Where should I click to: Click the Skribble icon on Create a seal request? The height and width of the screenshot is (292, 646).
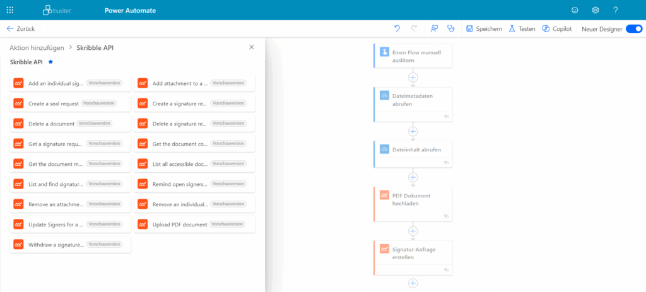point(18,103)
